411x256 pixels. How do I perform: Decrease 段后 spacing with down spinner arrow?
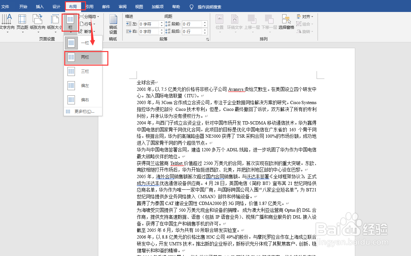tap(205, 33)
